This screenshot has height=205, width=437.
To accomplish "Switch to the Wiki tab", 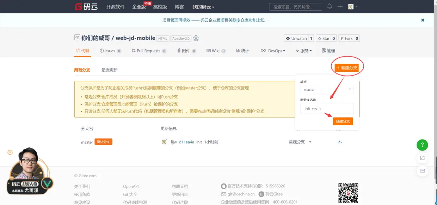I will [216, 51].
